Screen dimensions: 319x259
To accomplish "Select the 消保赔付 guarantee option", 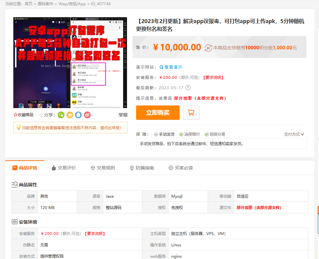I will coord(189,134).
